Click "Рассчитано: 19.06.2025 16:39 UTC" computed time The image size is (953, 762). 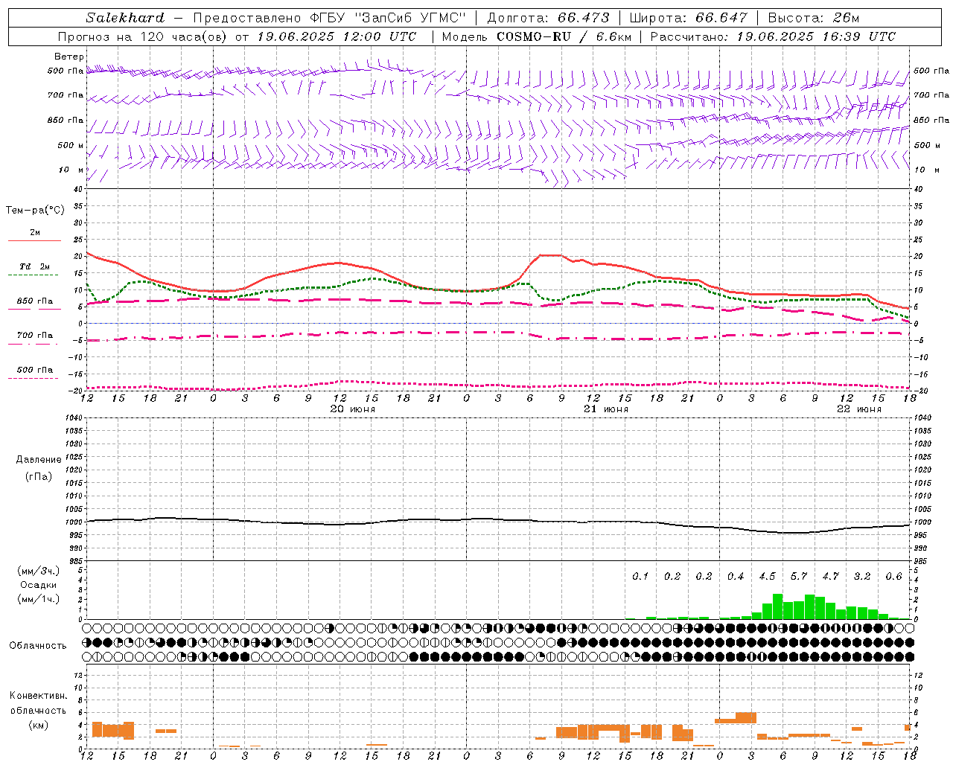pyautogui.click(x=773, y=36)
